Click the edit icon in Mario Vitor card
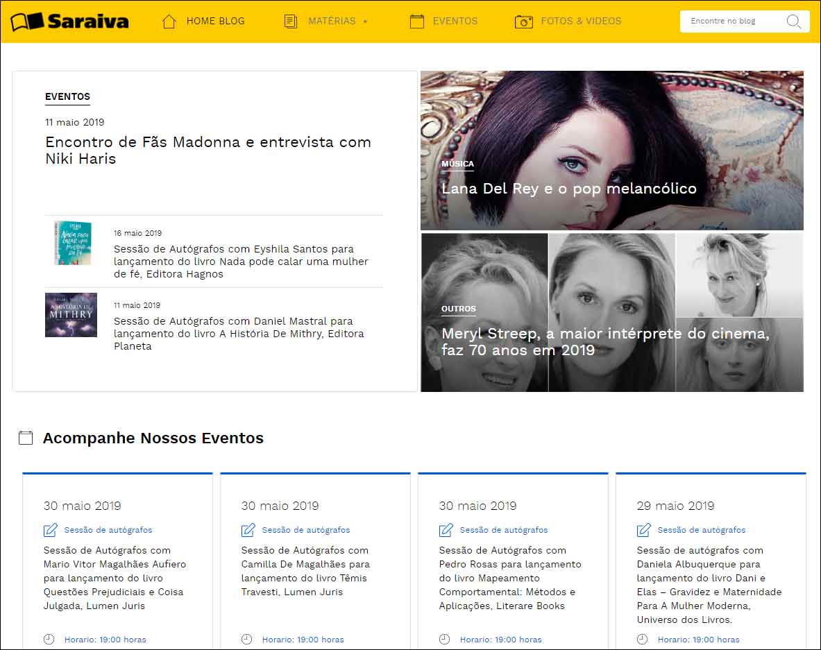The height and width of the screenshot is (650, 821). tap(50, 530)
